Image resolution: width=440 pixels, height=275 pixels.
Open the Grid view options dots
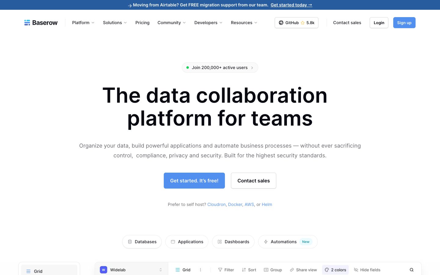coord(200,270)
